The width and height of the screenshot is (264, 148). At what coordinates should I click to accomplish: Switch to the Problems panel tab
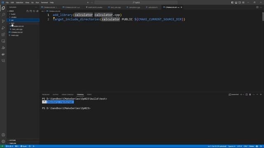(x=46, y=95)
